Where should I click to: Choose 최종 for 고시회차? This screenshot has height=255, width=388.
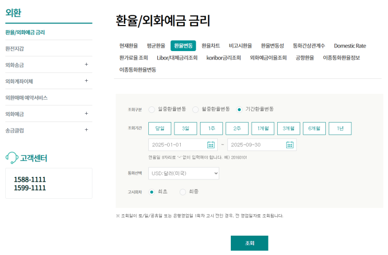[183, 192]
